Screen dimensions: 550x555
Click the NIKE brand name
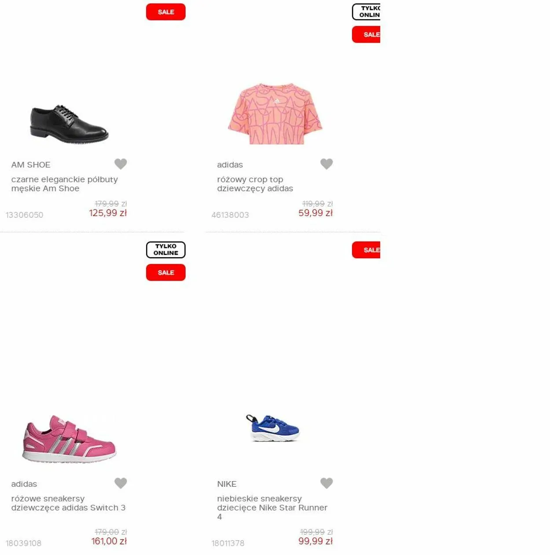(227, 484)
